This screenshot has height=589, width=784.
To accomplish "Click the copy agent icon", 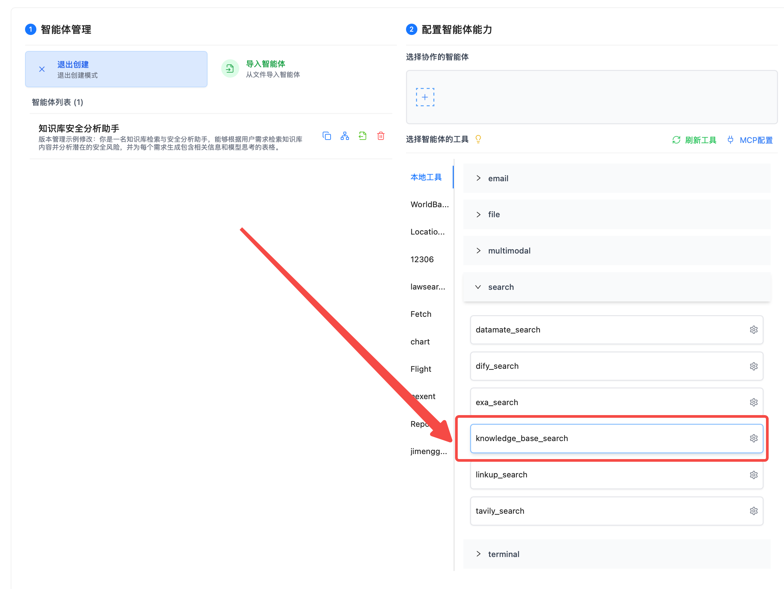I will click(326, 136).
